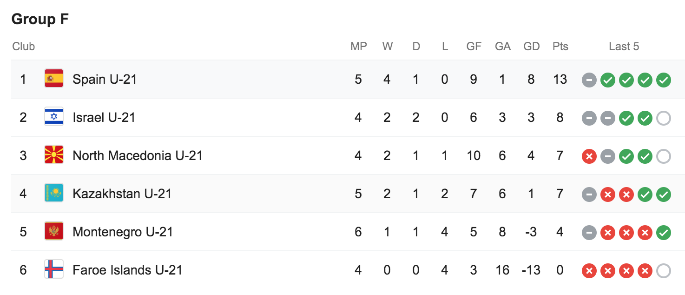Screen dimensions: 685x295
Task: Click the Israel U-21 flag icon
Action: [x=54, y=117]
